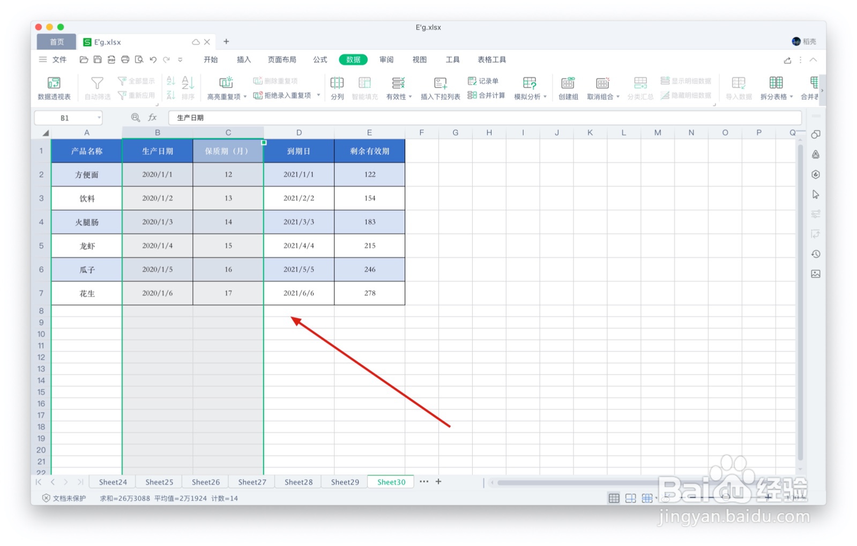Click the zoom magnifier beside formula bar

[136, 117]
